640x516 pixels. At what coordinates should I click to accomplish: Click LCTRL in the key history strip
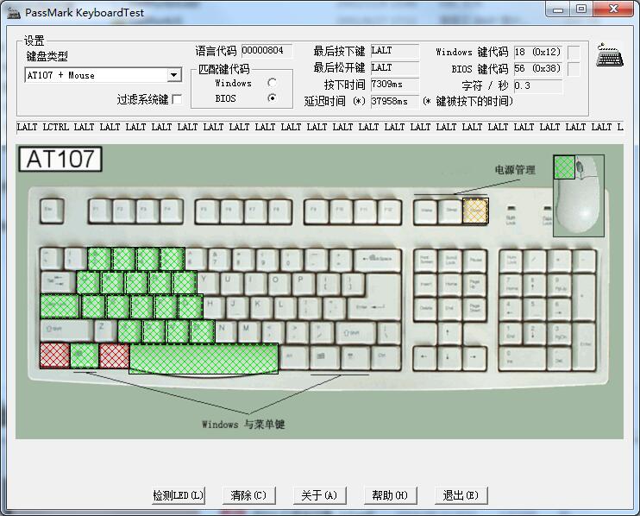point(55,127)
